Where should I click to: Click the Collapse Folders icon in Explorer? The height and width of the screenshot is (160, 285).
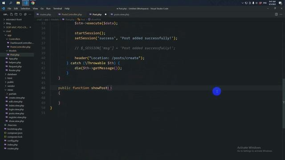(25, 14)
